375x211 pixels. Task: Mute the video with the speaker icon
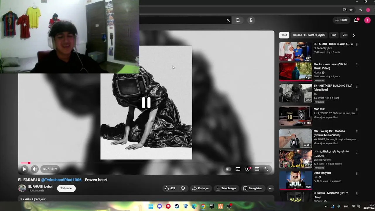[35, 169]
